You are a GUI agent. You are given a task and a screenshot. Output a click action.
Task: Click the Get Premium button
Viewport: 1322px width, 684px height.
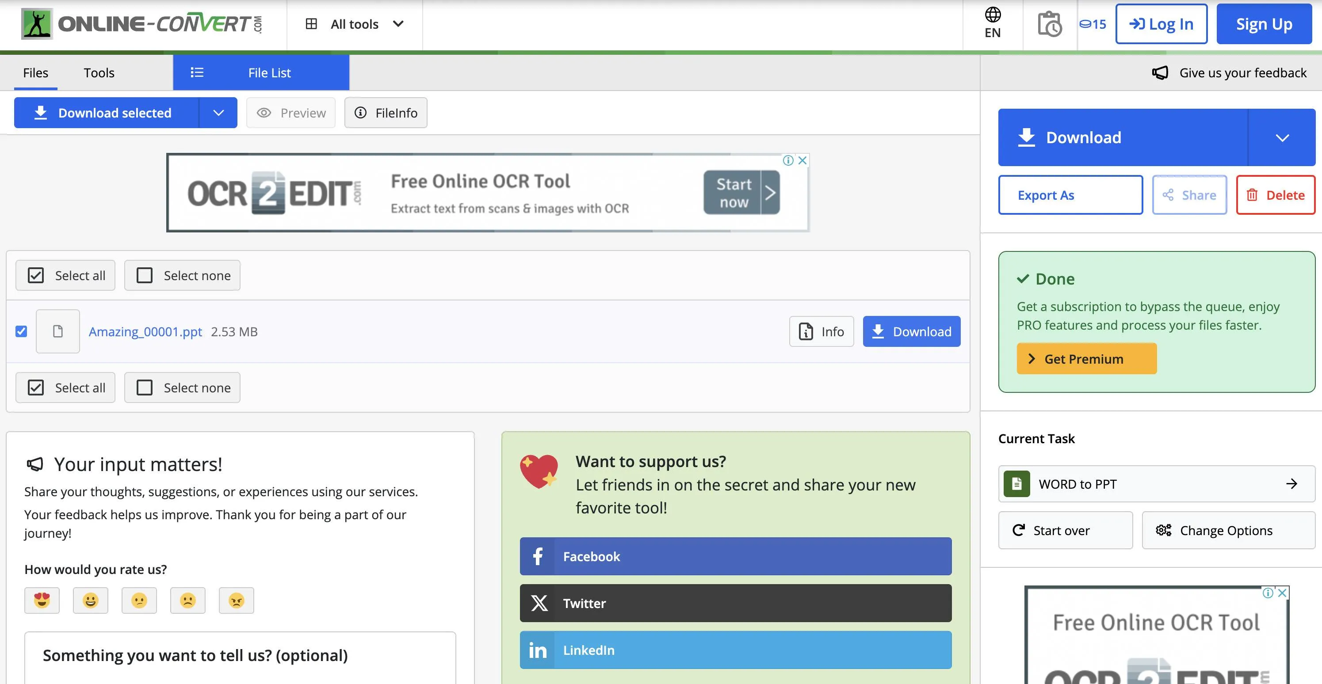[1086, 359]
